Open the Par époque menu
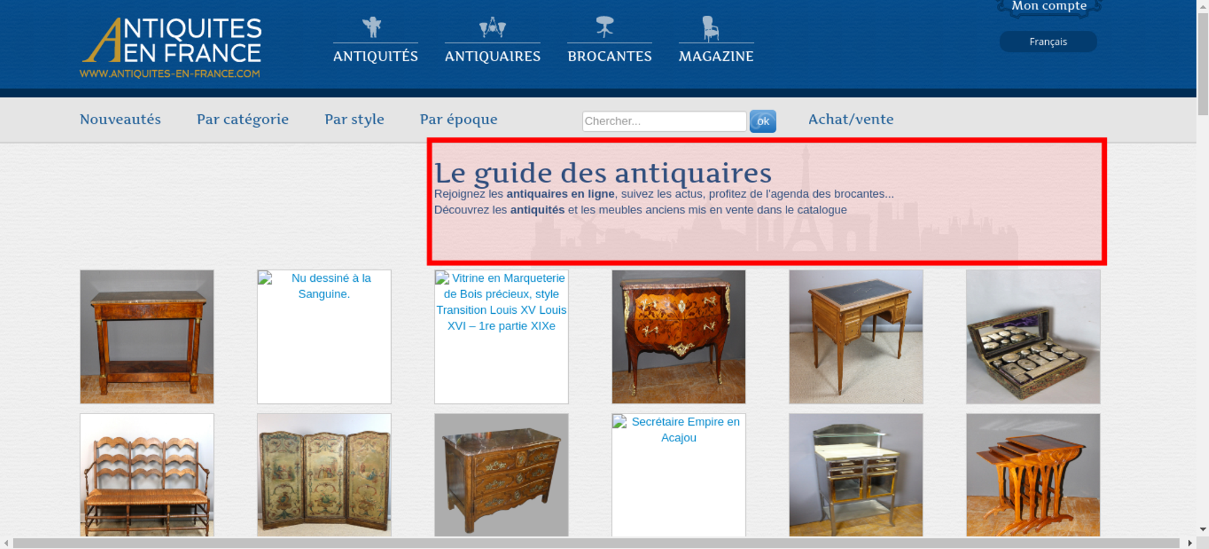Viewport: 1209px width, 549px height. (x=458, y=119)
